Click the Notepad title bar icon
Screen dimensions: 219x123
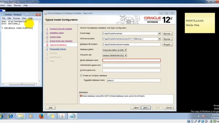pos(3,15)
